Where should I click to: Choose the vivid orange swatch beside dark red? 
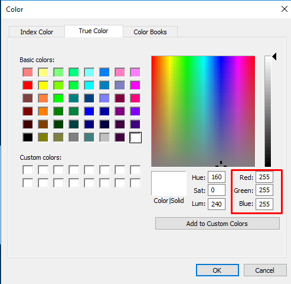43,111
